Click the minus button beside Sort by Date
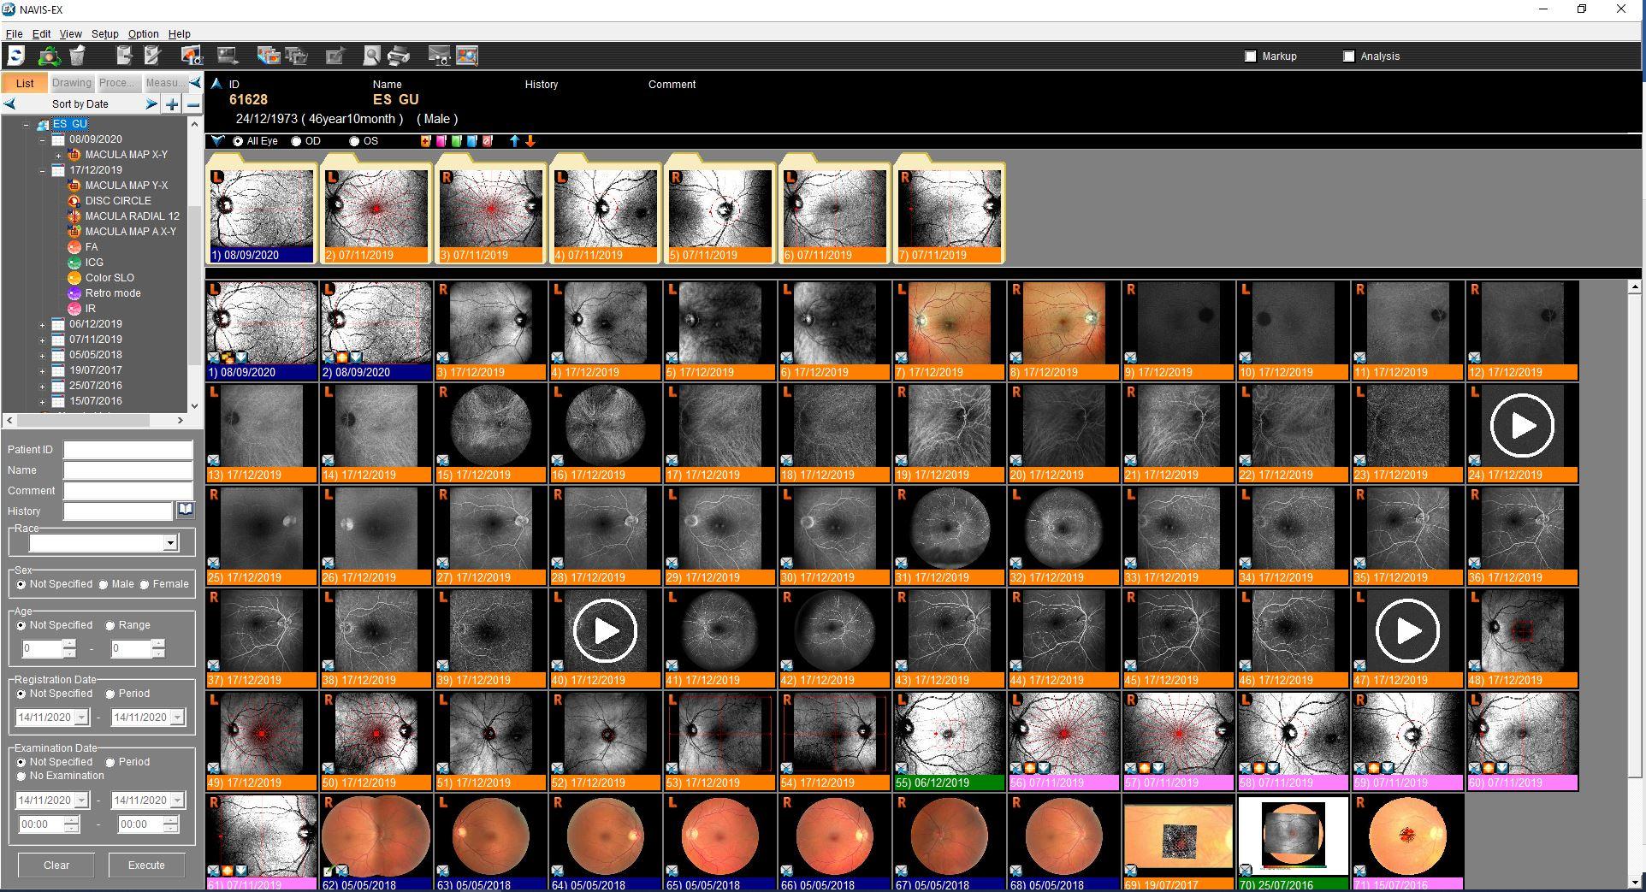Viewport: 1646px width, 892px height. pos(193,104)
